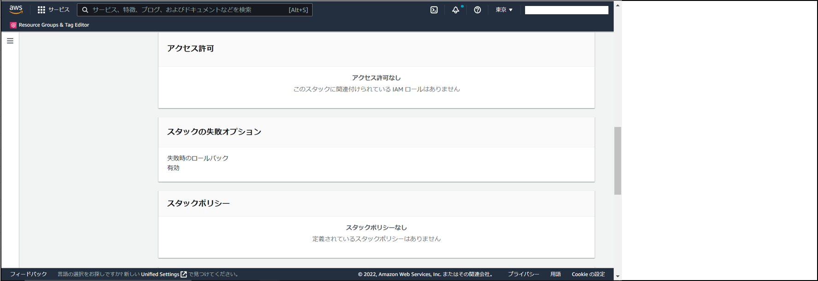Open the services grid menu icon
This screenshot has height=281, width=818.
coord(41,10)
